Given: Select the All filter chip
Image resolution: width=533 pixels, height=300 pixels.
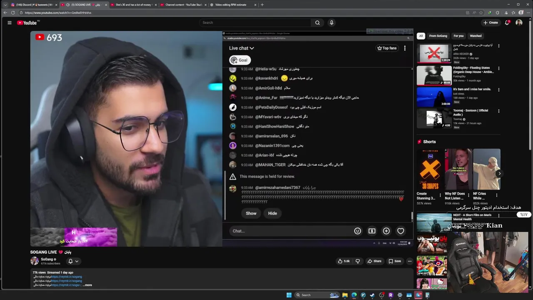Looking at the screenshot, I should pos(421,36).
